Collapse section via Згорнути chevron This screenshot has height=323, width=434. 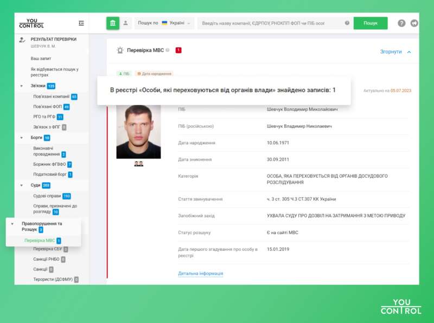click(x=409, y=52)
